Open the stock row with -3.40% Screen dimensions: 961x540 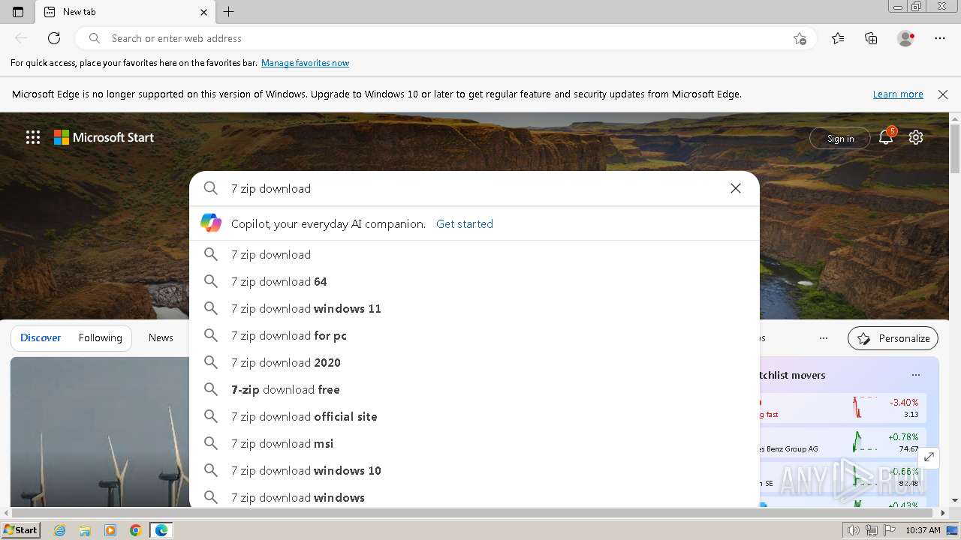842,408
